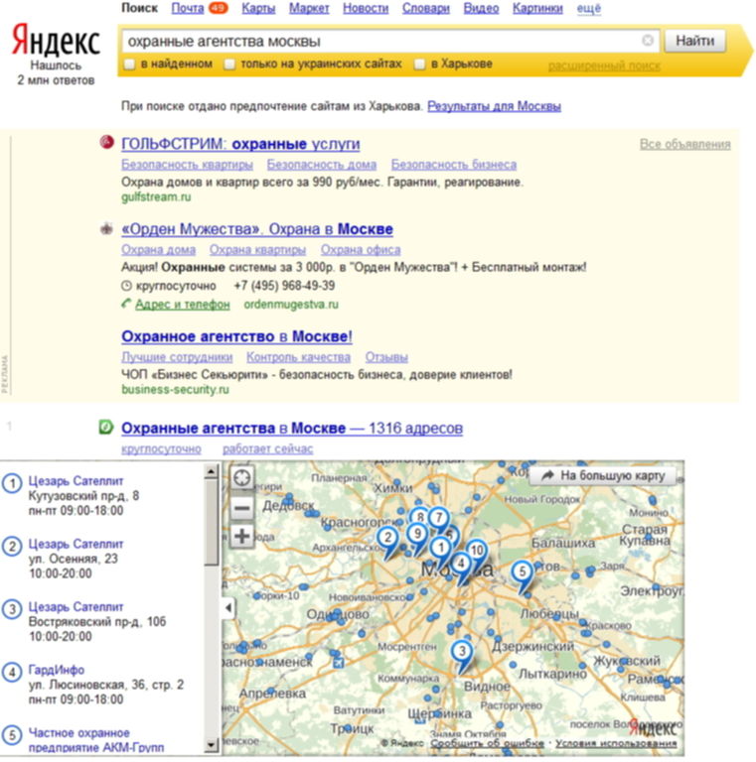
Task: Click the phone icon next to Адрес и телефон
Action: 126,304
